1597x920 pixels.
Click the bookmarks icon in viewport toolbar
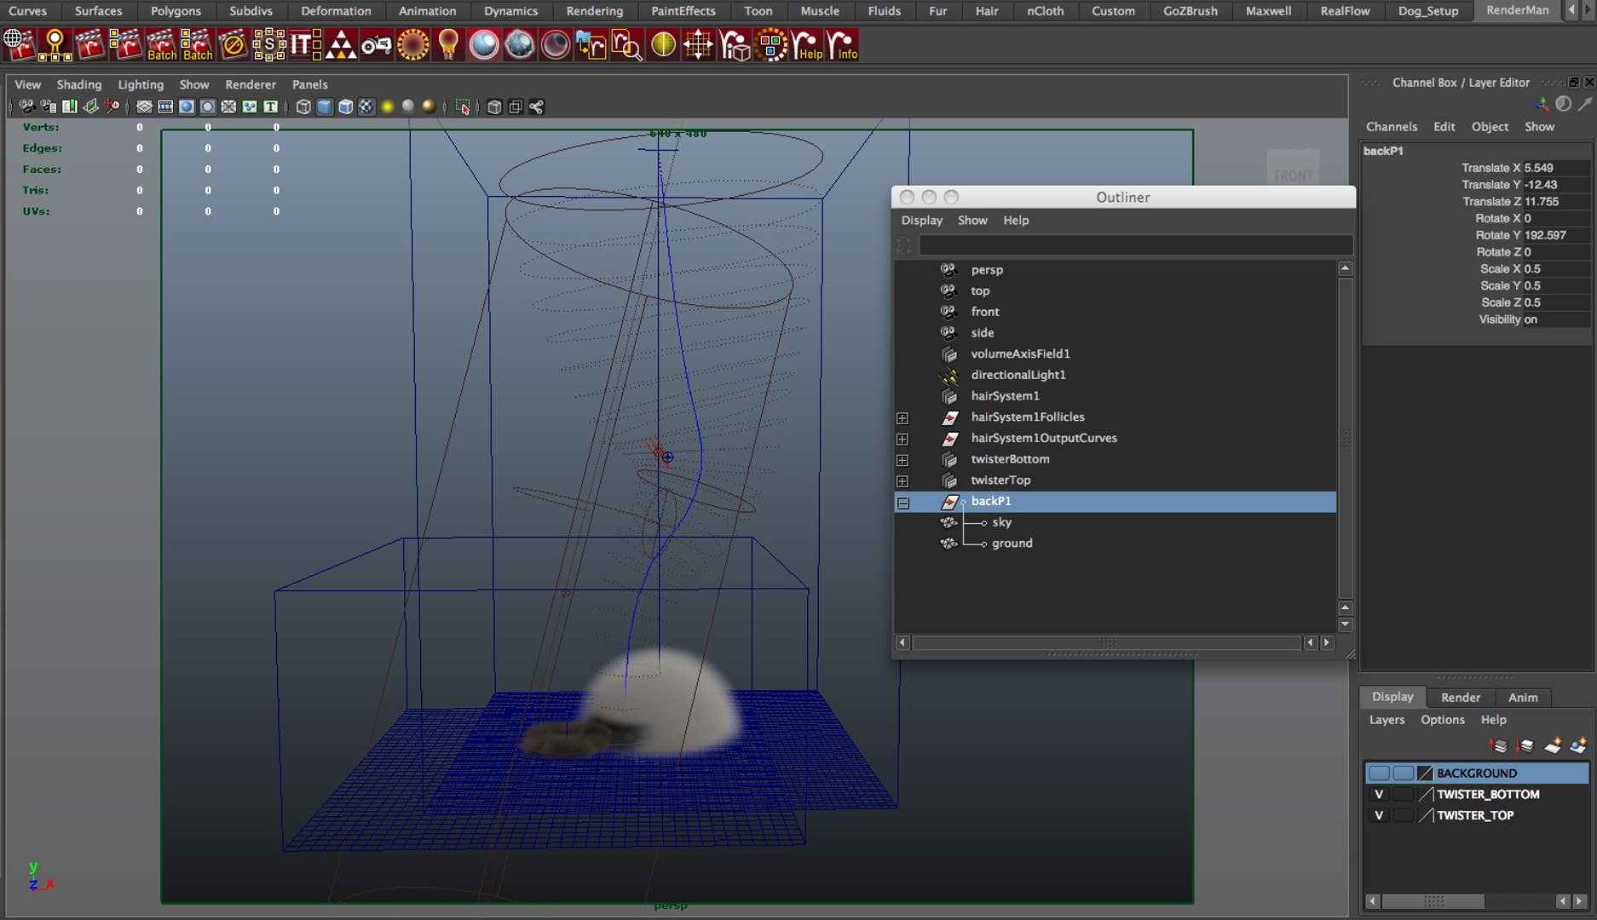point(70,106)
